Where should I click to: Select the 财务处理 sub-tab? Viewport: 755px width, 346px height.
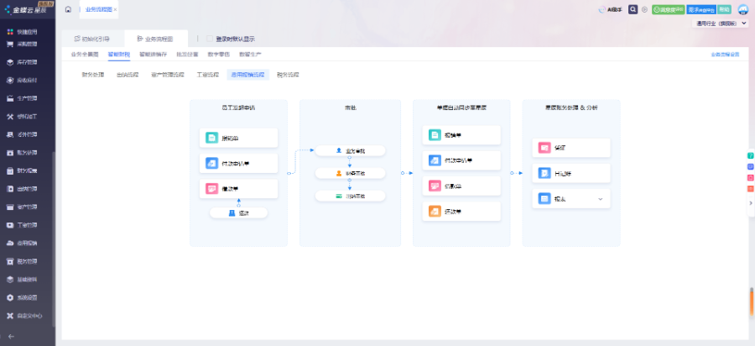pos(93,75)
